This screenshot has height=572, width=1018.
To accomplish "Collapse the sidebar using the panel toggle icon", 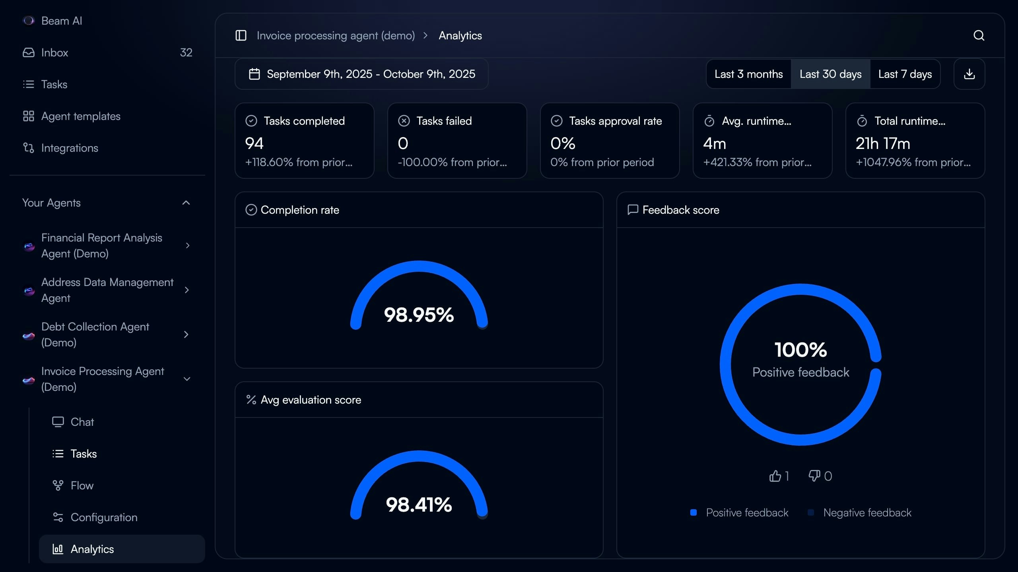I will point(241,35).
